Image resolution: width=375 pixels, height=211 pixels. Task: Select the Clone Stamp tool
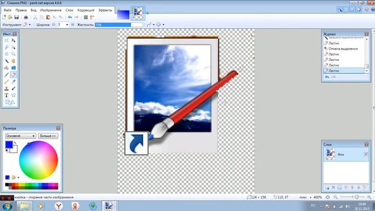click(6, 89)
